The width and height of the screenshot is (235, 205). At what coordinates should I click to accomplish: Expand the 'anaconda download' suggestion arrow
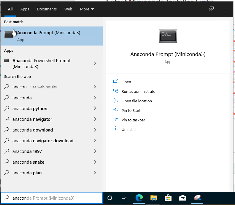coord(95,130)
